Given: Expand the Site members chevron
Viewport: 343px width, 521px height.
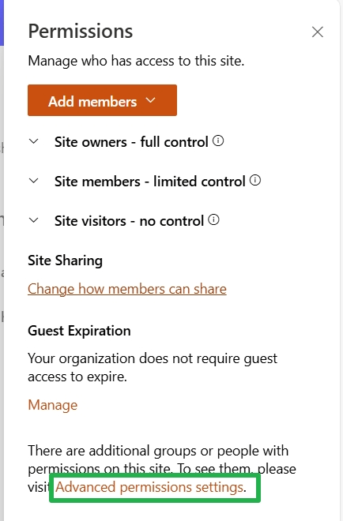Looking at the screenshot, I should tap(34, 181).
